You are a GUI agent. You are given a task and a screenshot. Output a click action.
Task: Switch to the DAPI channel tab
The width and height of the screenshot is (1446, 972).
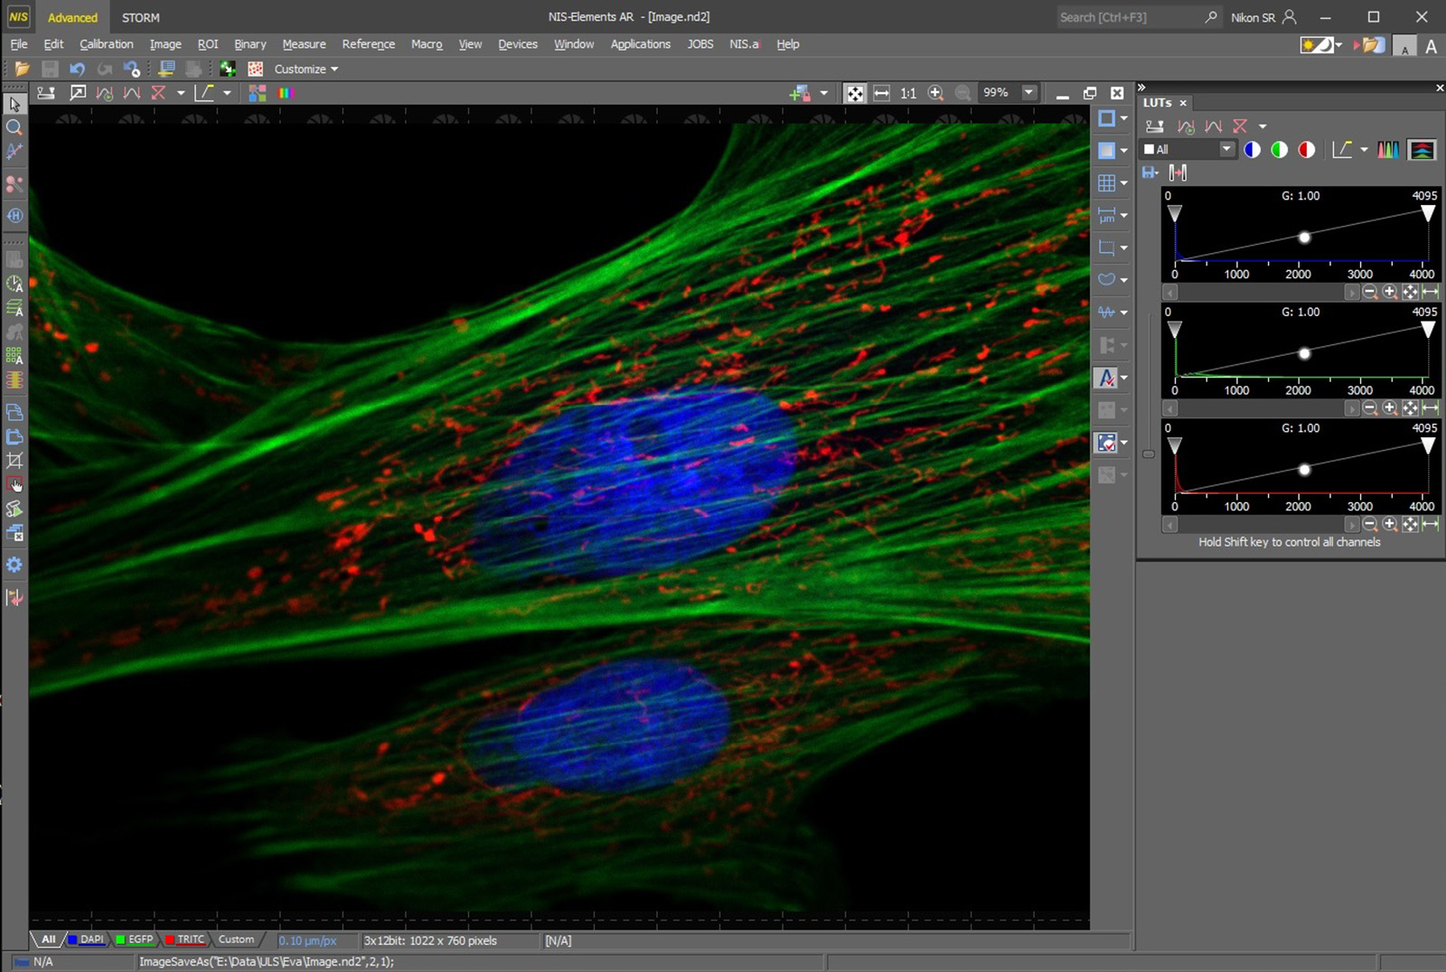[x=88, y=939]
